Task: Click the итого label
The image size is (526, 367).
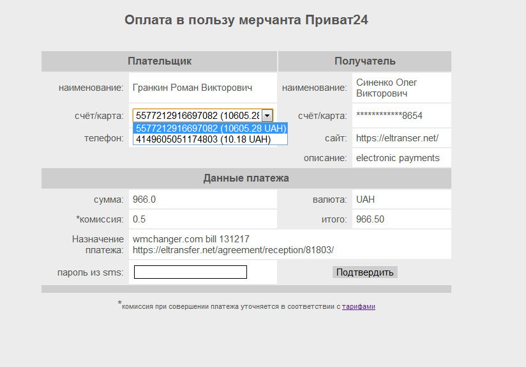Action: coord(334,219)
